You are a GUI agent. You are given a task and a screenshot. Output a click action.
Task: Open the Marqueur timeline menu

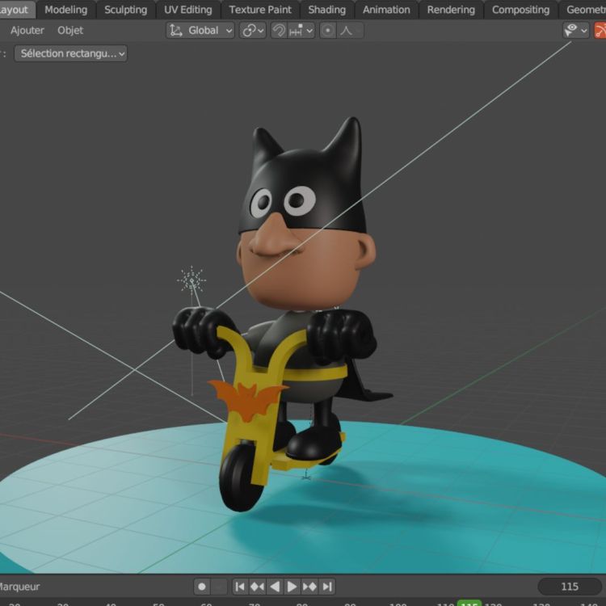(x=19, y=587)
